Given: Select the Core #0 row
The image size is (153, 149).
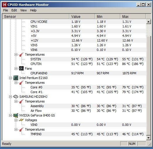Looking at the screenshot, I should [88, 87].
